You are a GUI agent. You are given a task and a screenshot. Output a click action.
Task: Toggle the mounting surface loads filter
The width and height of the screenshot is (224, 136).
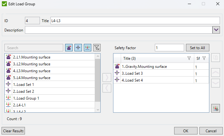point(69,48)
